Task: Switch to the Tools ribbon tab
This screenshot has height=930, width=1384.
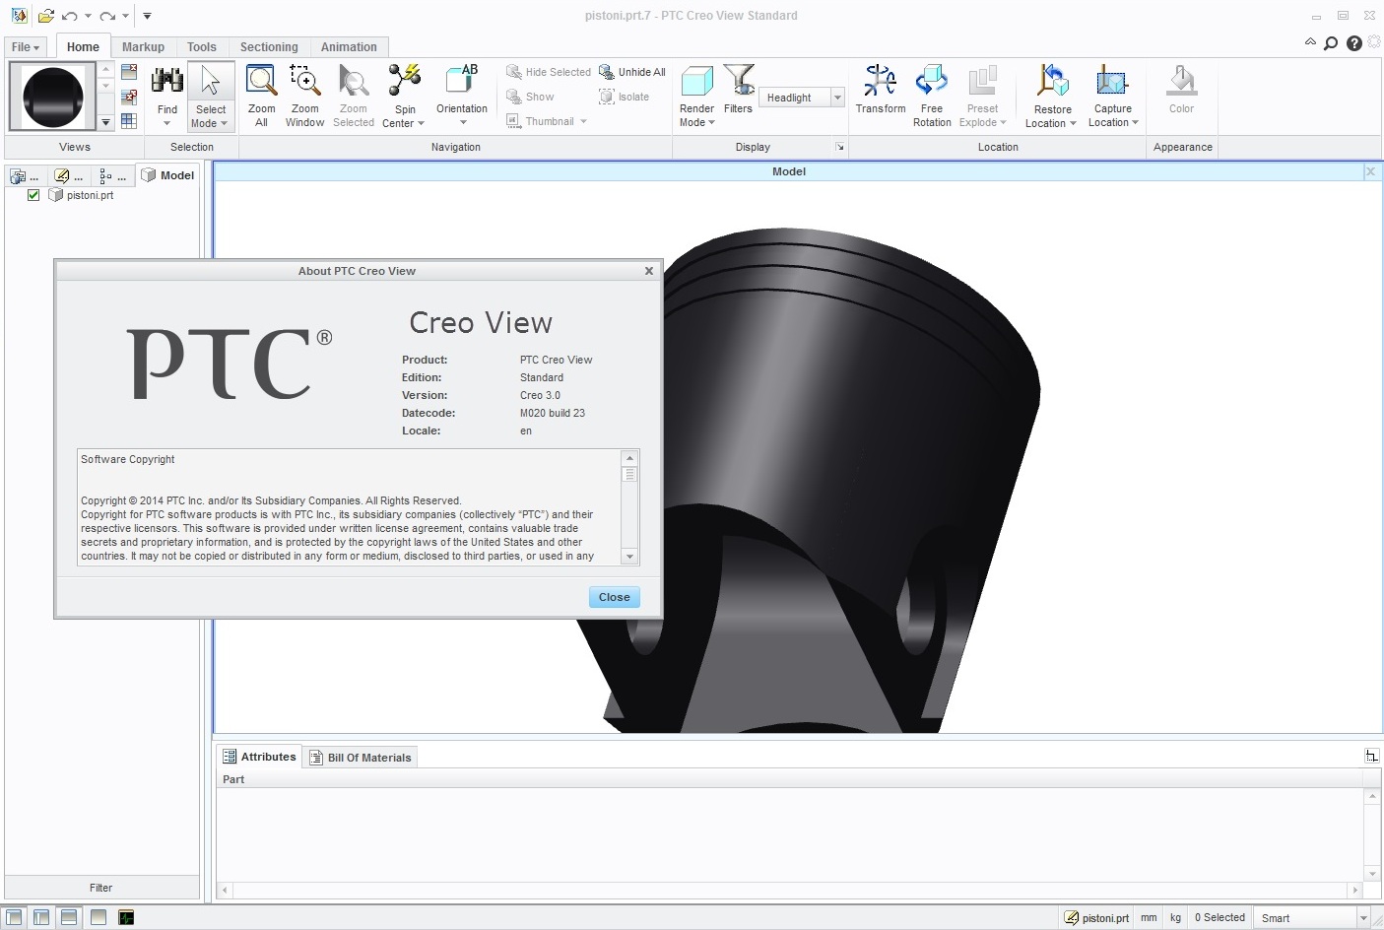Action: 201,46
